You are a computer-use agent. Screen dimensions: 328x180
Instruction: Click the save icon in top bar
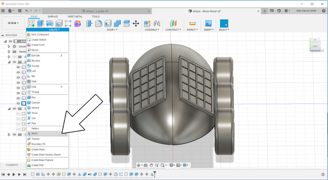point(20,11)
